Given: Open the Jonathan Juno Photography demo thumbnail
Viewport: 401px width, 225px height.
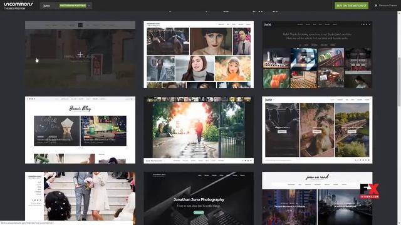Looking at the screenshot, I should pos(199,198).
